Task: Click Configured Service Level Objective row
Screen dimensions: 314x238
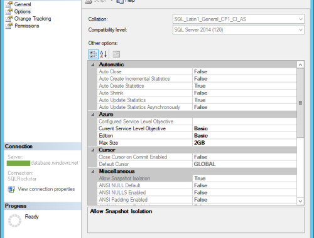Action: pyautogui.click(x=197, y=122)
